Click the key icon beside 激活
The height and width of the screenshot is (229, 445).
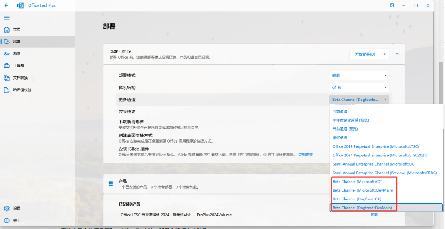7,53
